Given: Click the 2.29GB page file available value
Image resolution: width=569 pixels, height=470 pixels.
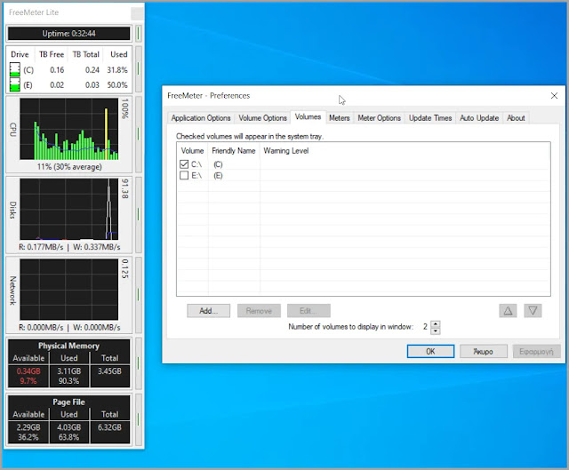Looking at the screenshot, I should point(28,427).
